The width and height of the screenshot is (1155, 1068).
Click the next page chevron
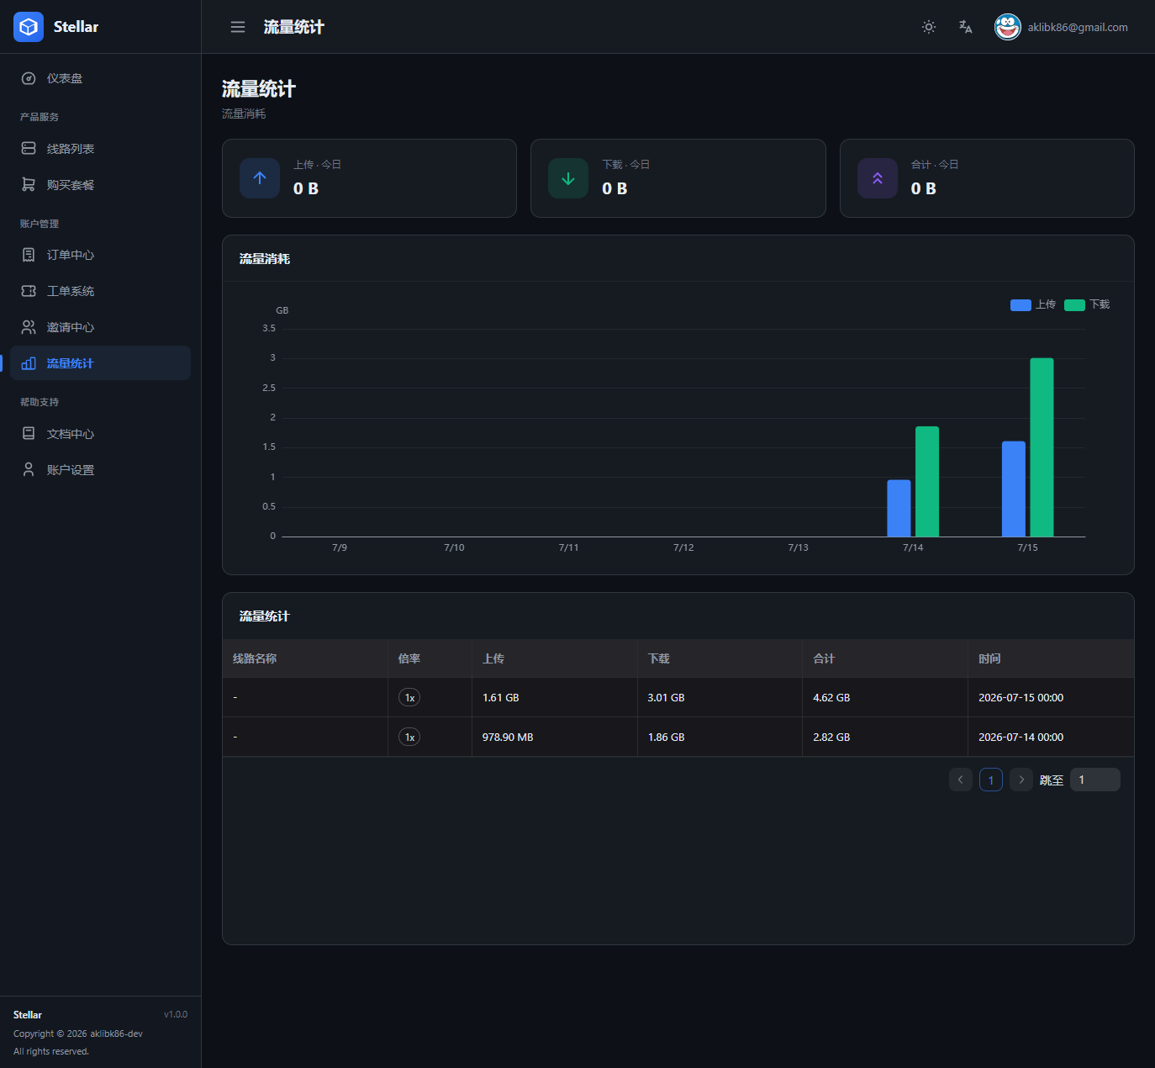[x=1021, y=780]
